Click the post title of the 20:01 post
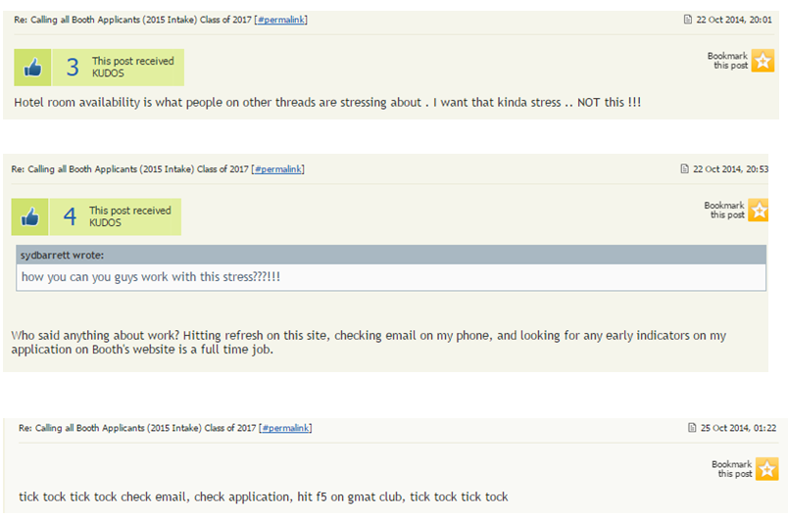The image size is (788, 518). (x=130, y=20)
